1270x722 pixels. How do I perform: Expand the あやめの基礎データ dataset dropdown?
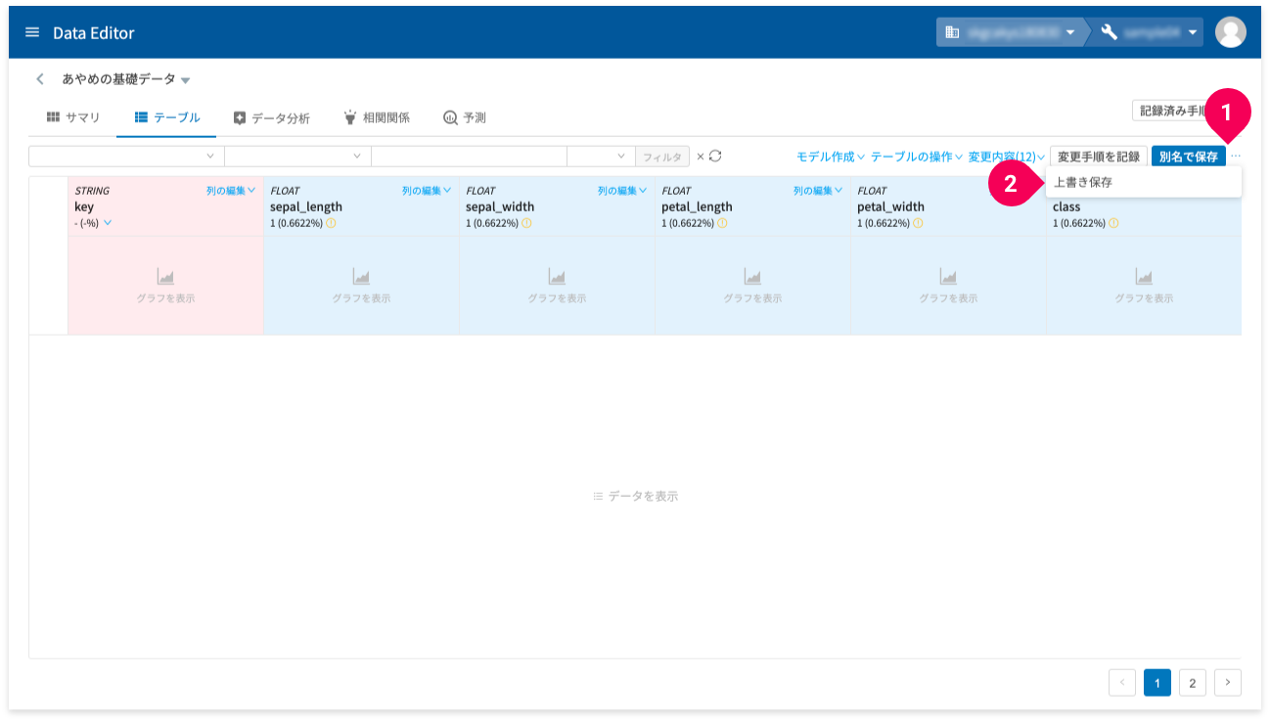click(x=186, y=80)
